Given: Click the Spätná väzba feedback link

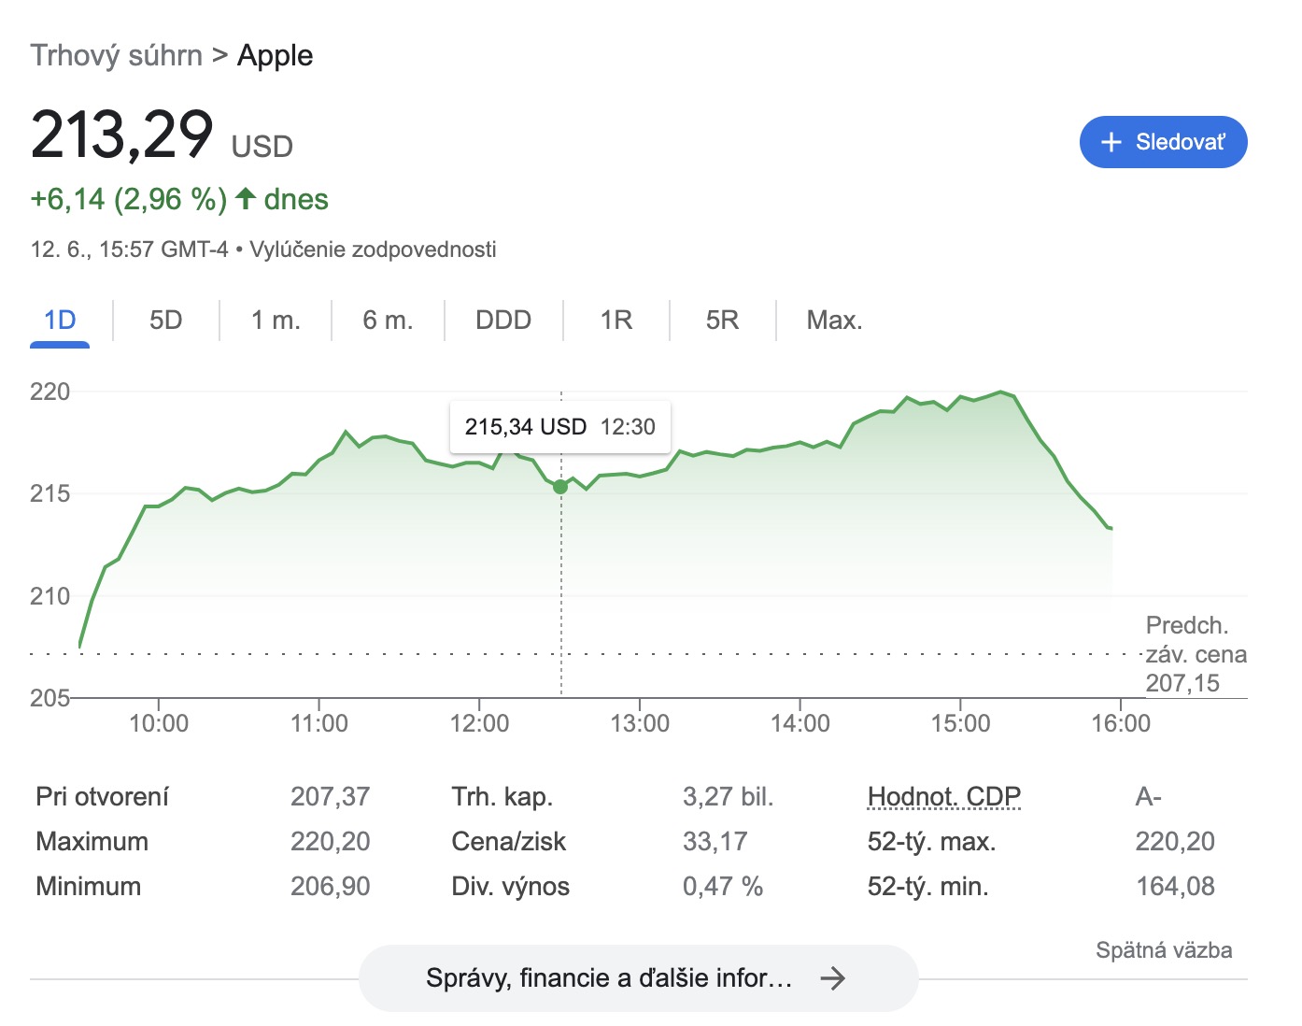Looking at the screenshot, I should coord(1164,950).
